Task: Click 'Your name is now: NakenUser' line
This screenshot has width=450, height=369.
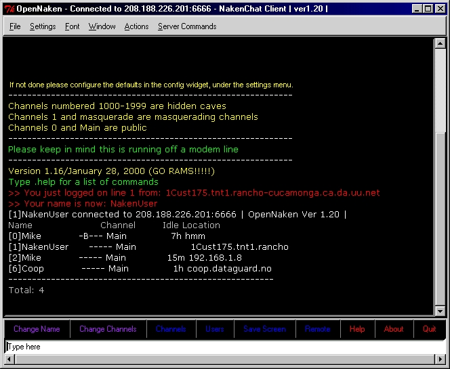Action: pos(83,204)
